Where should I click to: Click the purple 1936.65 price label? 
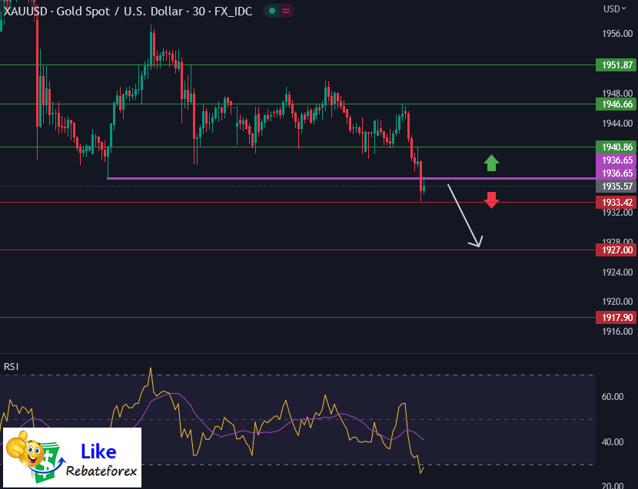615,160
